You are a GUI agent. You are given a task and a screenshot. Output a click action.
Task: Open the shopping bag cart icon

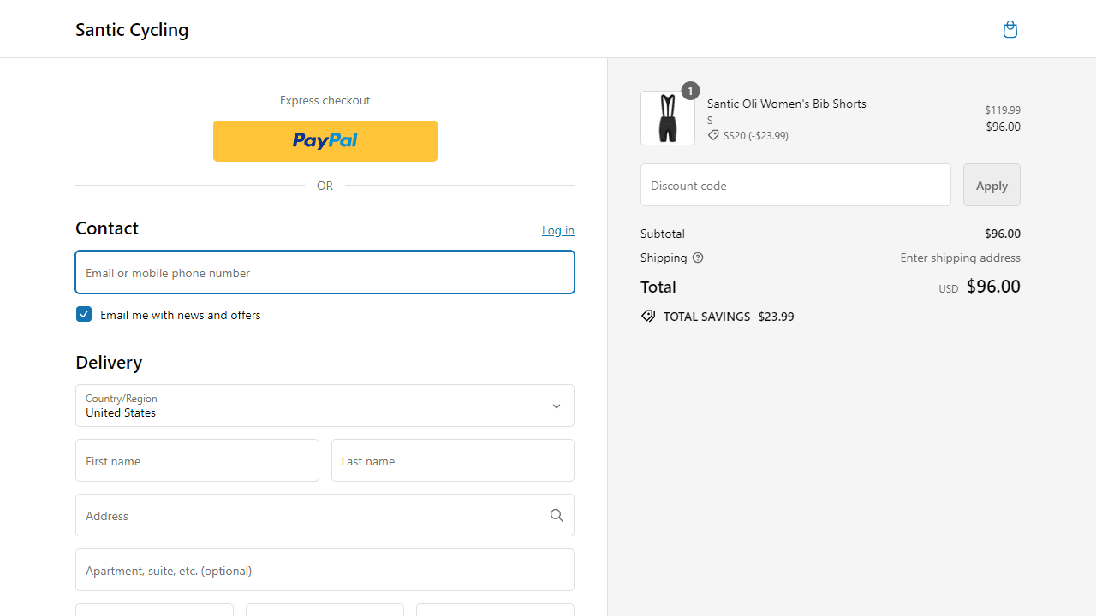pyautogui.click(x=1010, y=29)
